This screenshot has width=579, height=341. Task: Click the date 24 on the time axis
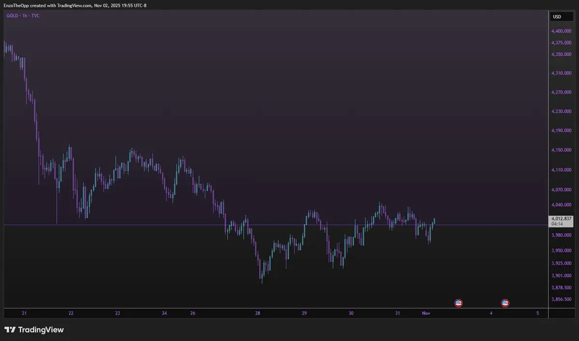coord(165,313)
